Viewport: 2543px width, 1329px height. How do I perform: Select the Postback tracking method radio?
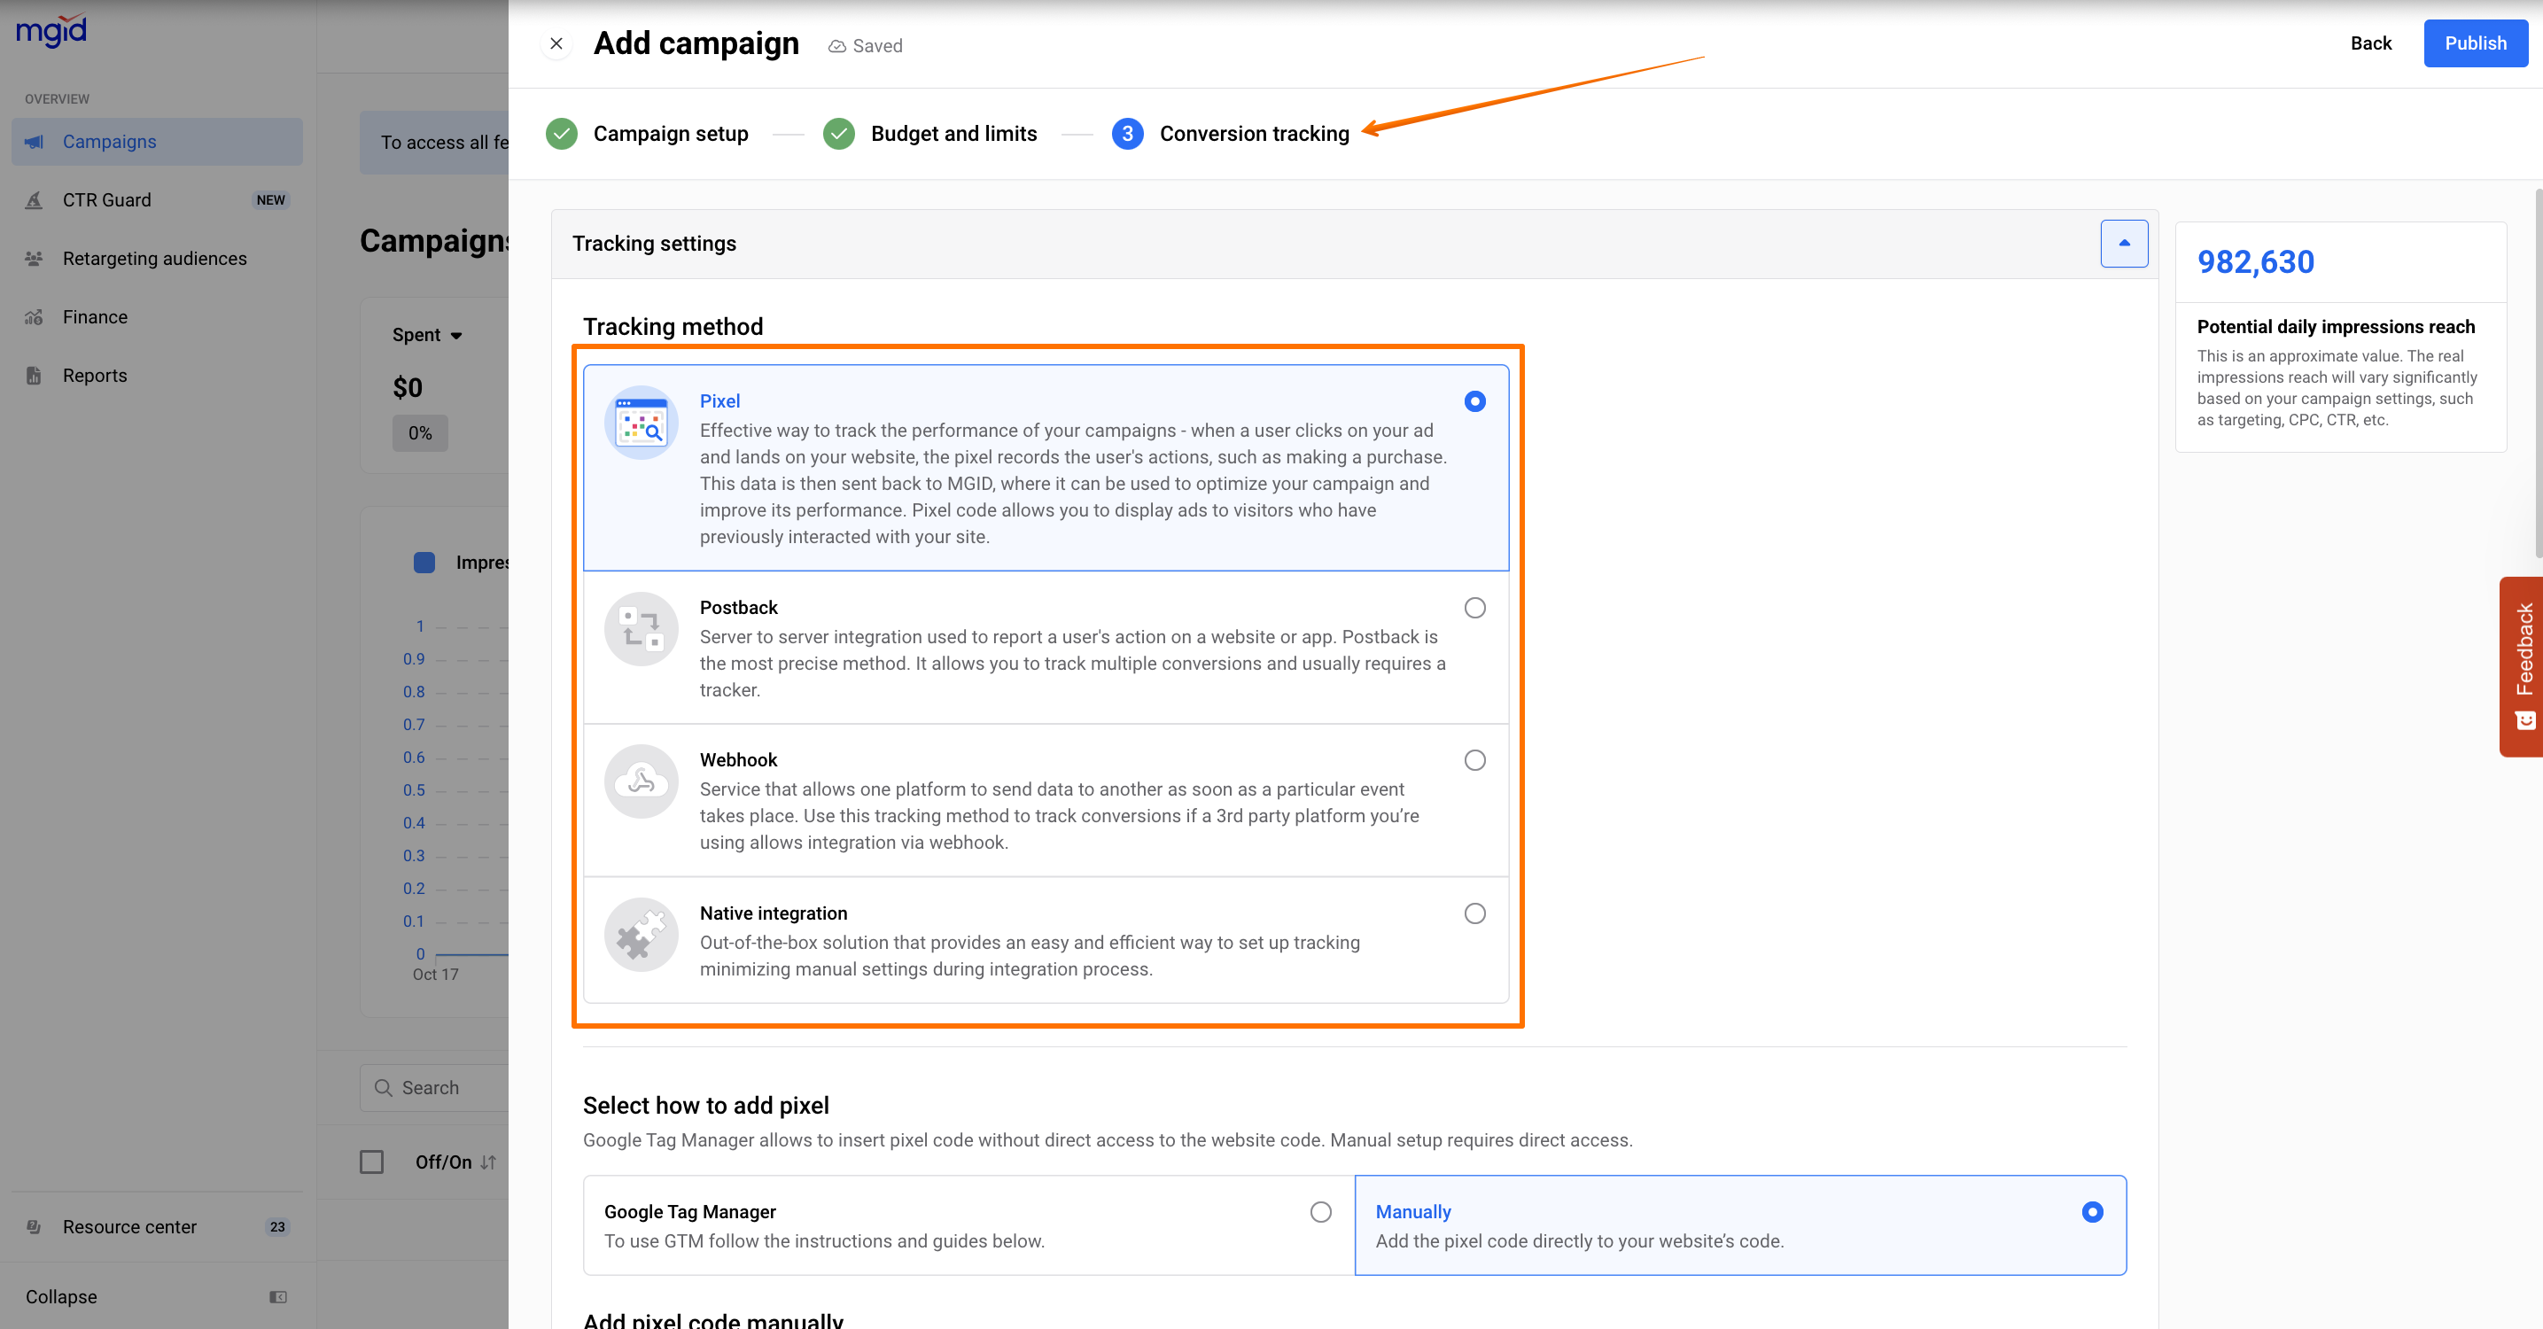[1474, 608]
